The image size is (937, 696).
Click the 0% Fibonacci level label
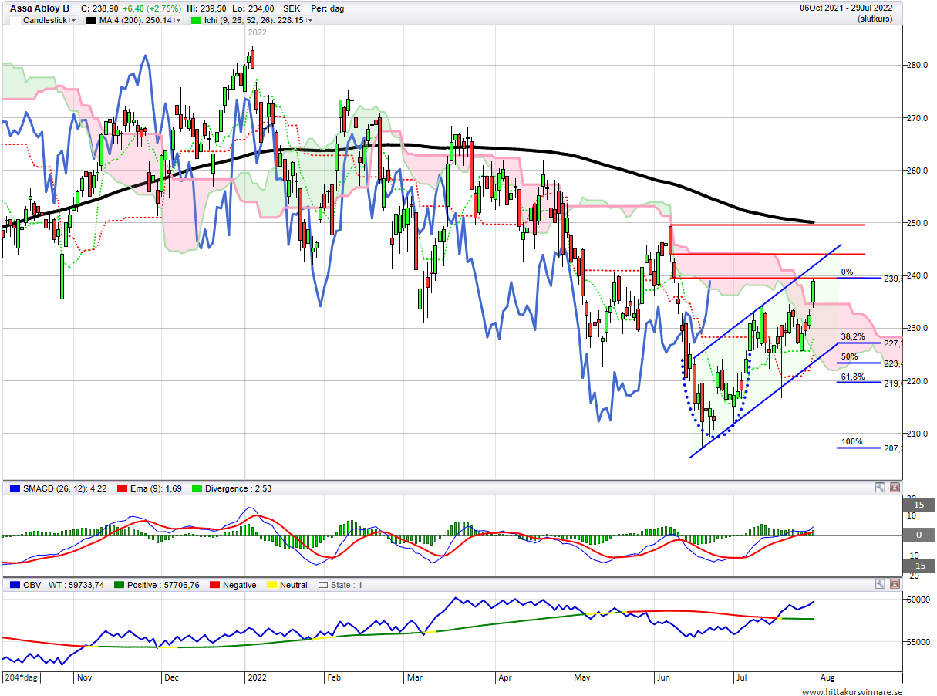(x=847, y=272)
